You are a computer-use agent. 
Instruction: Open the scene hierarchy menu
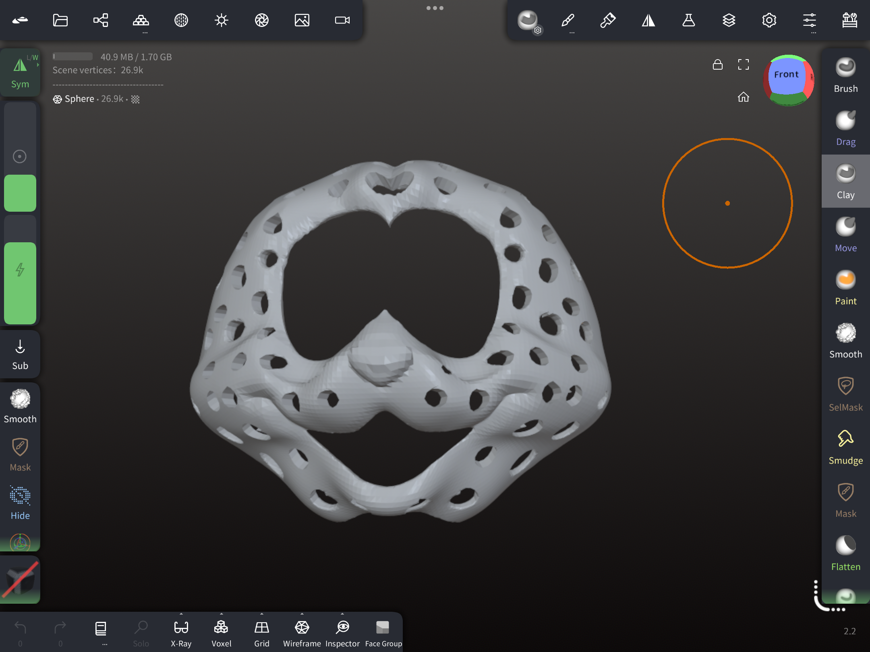[101, 20]
